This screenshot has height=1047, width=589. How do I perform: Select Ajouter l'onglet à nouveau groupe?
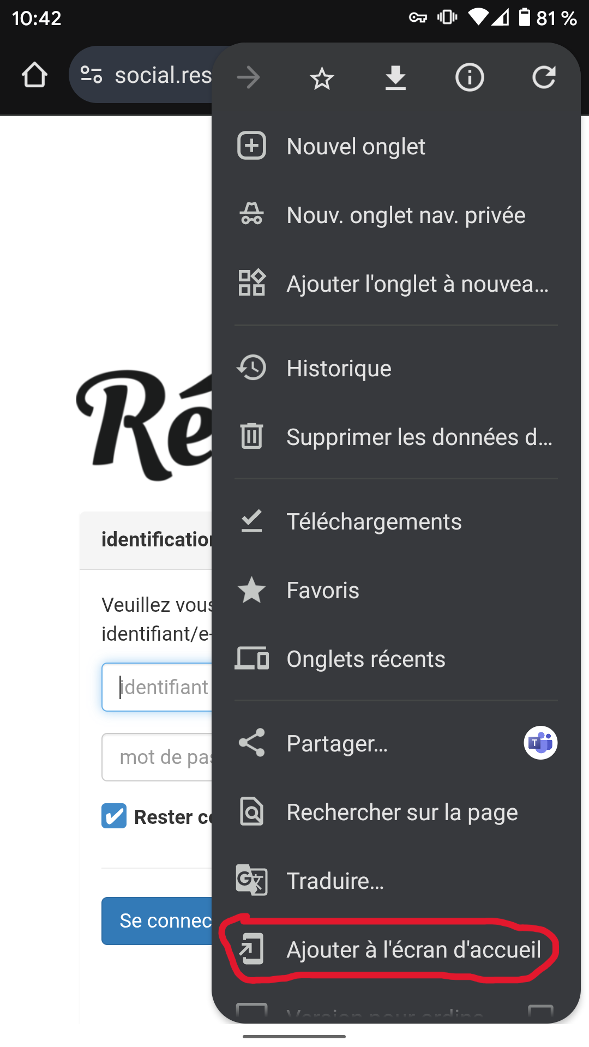[396, 284]
